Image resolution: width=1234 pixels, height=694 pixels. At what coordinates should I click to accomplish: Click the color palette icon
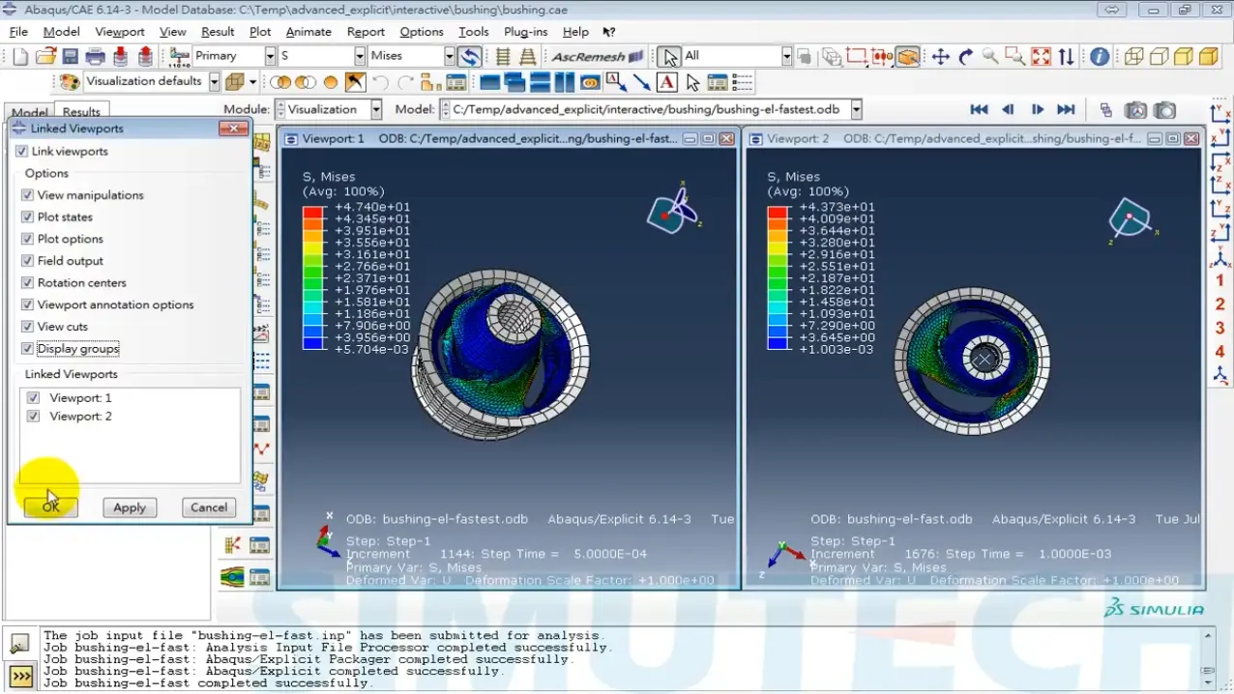point(70,82)
